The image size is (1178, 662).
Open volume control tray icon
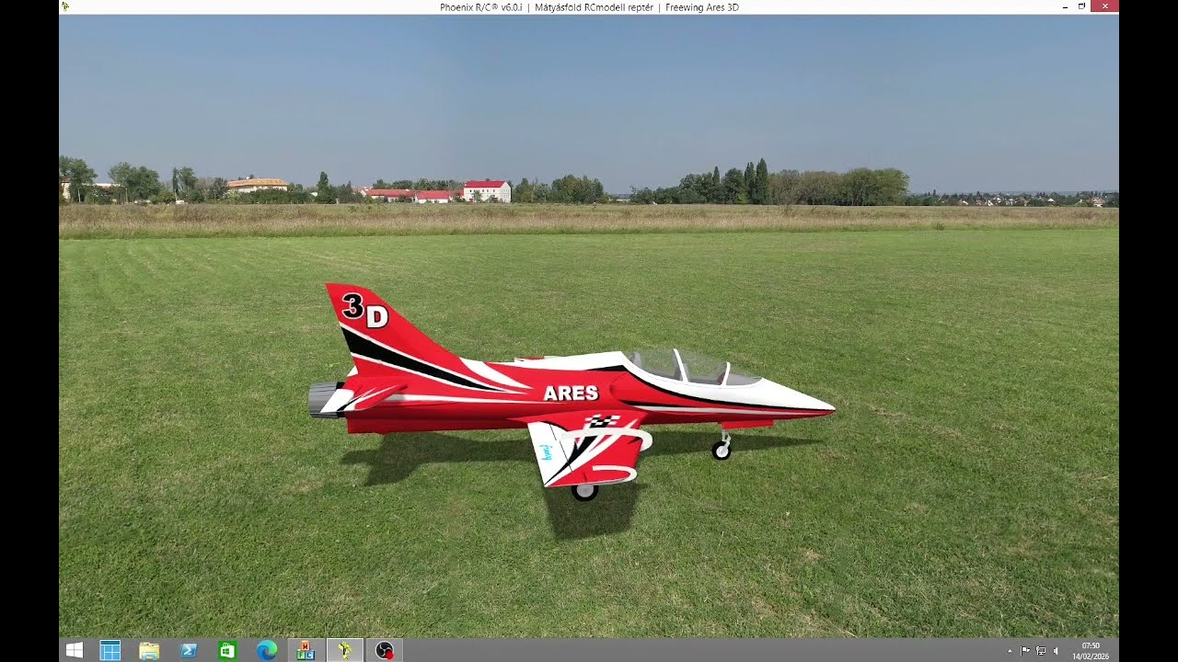tap(1056, 650)
